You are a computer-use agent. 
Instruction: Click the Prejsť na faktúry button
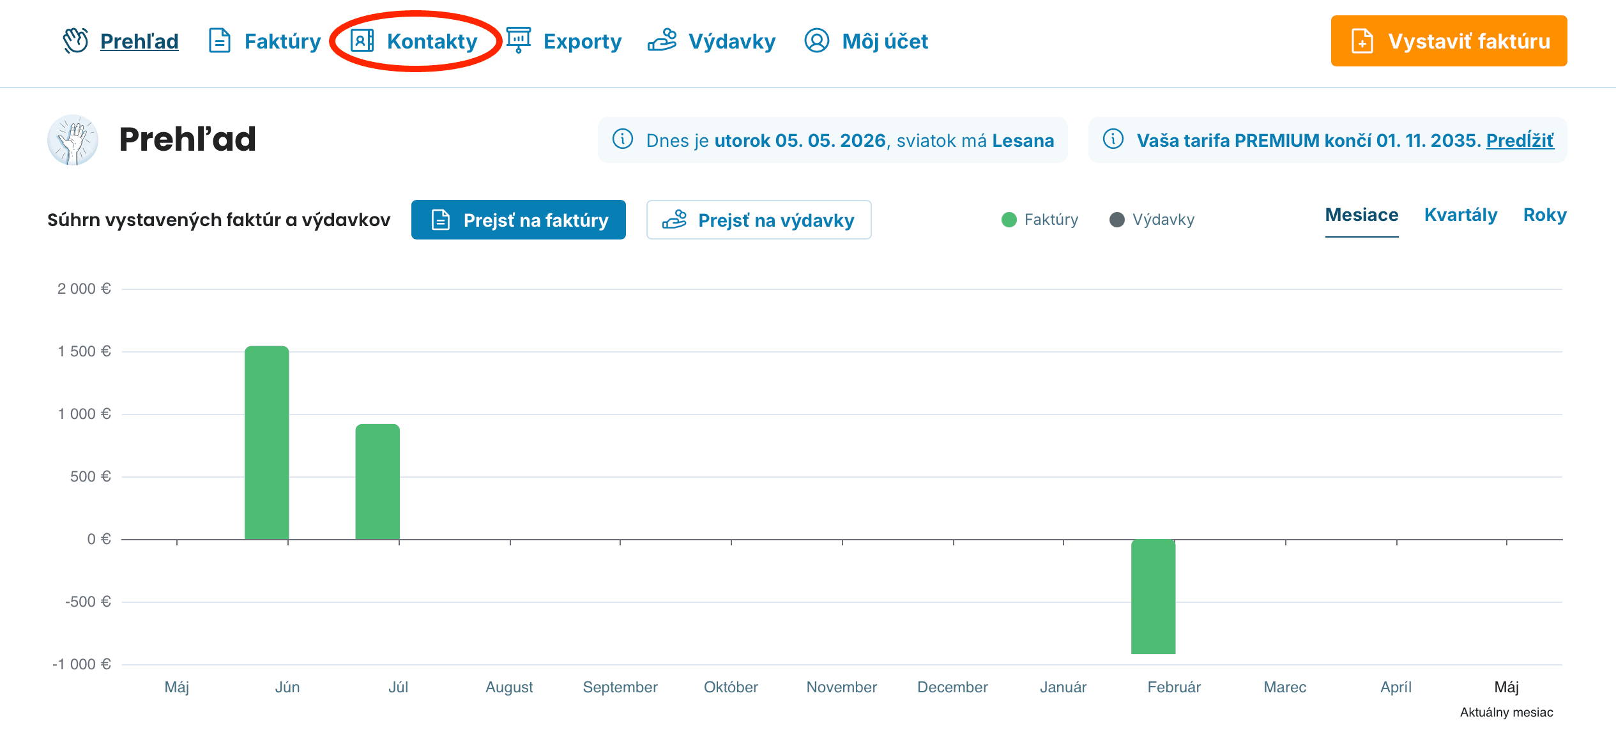pyautogui.click(x=518, y=220)
